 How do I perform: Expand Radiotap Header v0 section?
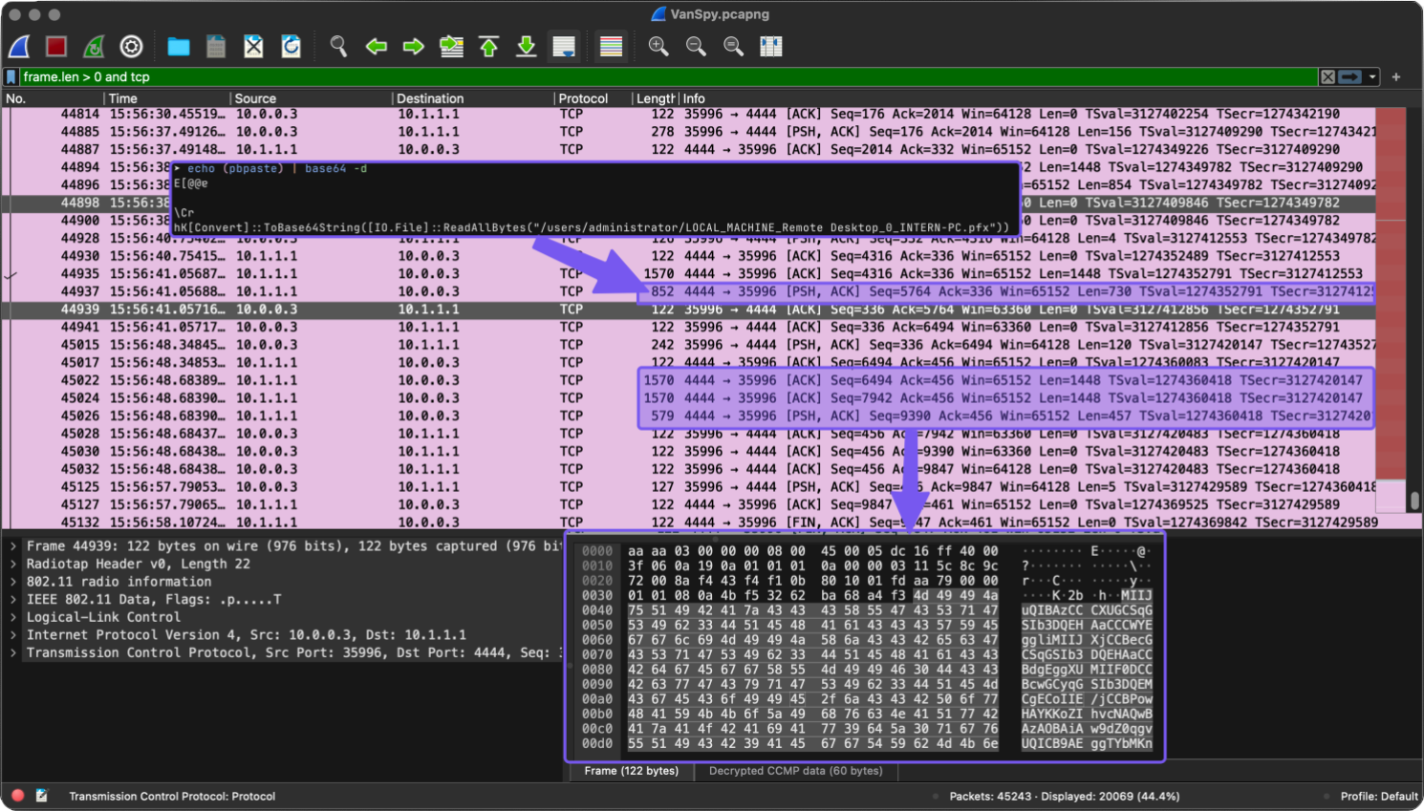[13, 564]
